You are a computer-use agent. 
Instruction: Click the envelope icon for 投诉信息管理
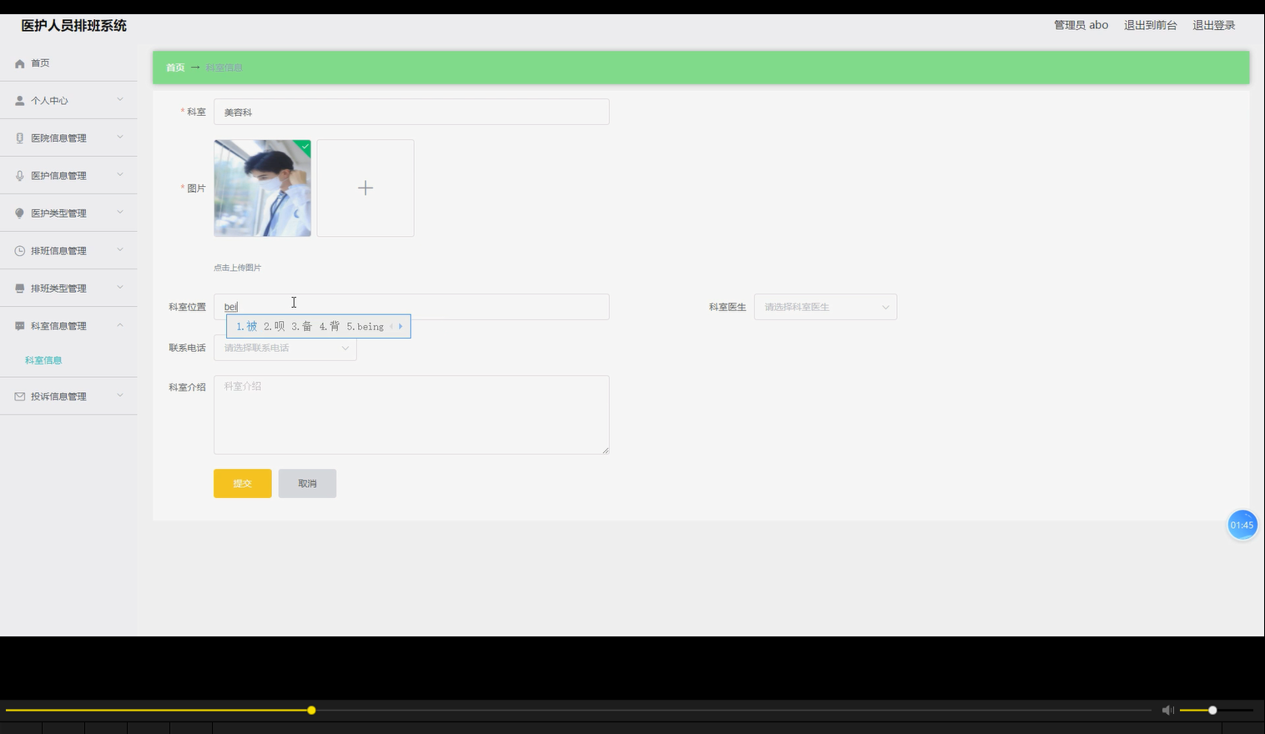pyautogui.click(x=20, y=397)
